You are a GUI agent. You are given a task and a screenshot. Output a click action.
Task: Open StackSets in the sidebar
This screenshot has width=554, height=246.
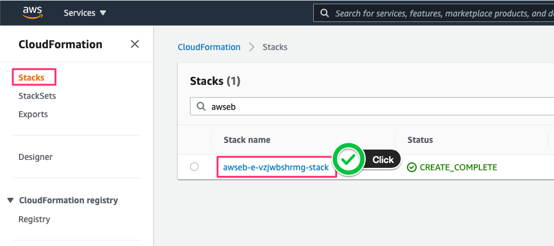[x=37, y=96]
